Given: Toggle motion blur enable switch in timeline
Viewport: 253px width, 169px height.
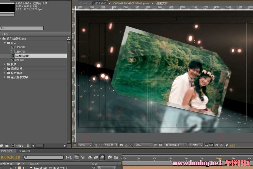Looking at the screenshot, I should point(102,158).
